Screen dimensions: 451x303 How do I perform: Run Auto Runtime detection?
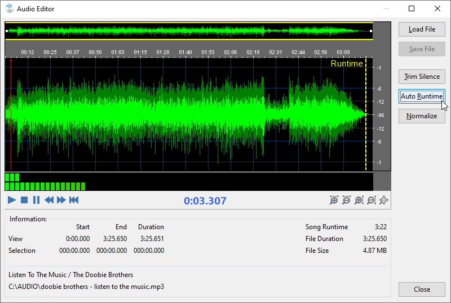422,96
